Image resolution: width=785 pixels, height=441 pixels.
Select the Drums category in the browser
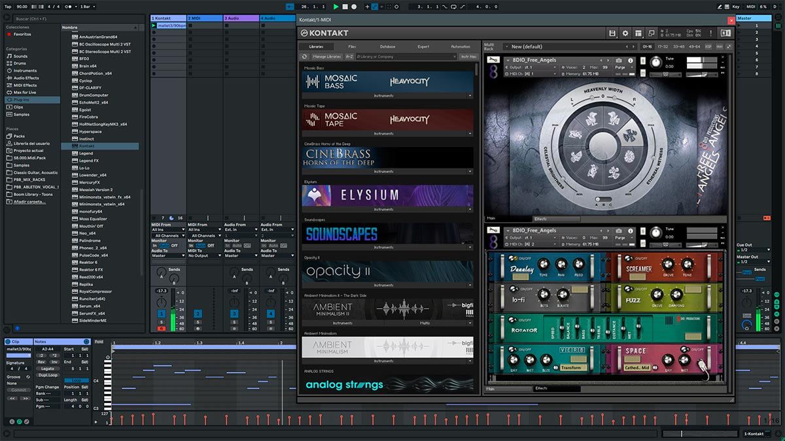click(x=21, y=63)
